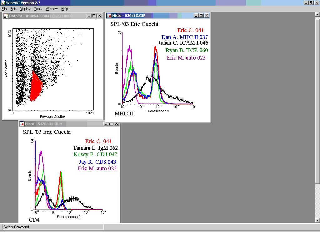Minimize the Dotplot window
The width and height of the screenshot is (320, 232).
coord(89,16)
